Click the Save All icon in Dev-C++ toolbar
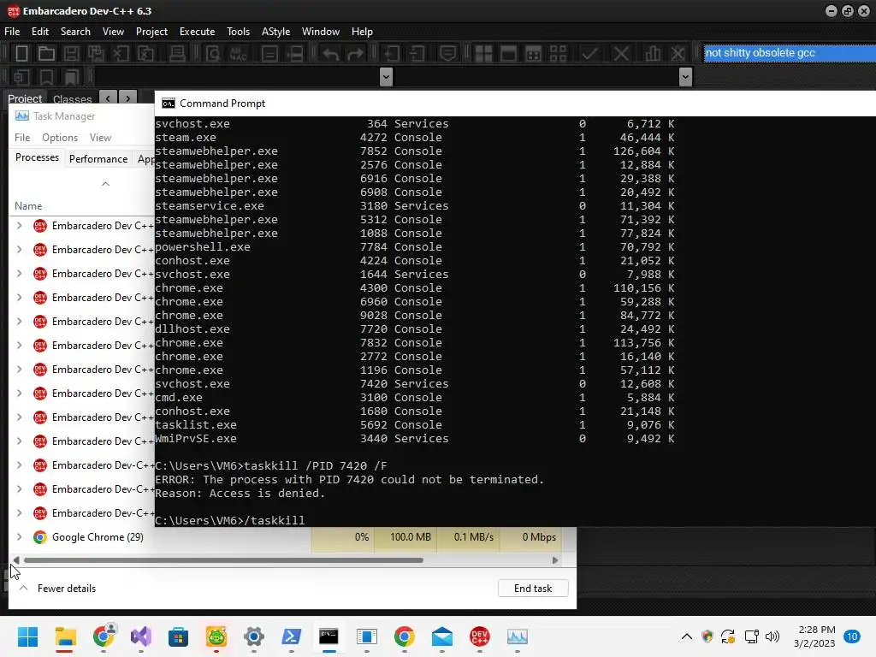Image resolution: width=876 pixels, height=657 pixels. pyautogui.click(x=96, y=54)
